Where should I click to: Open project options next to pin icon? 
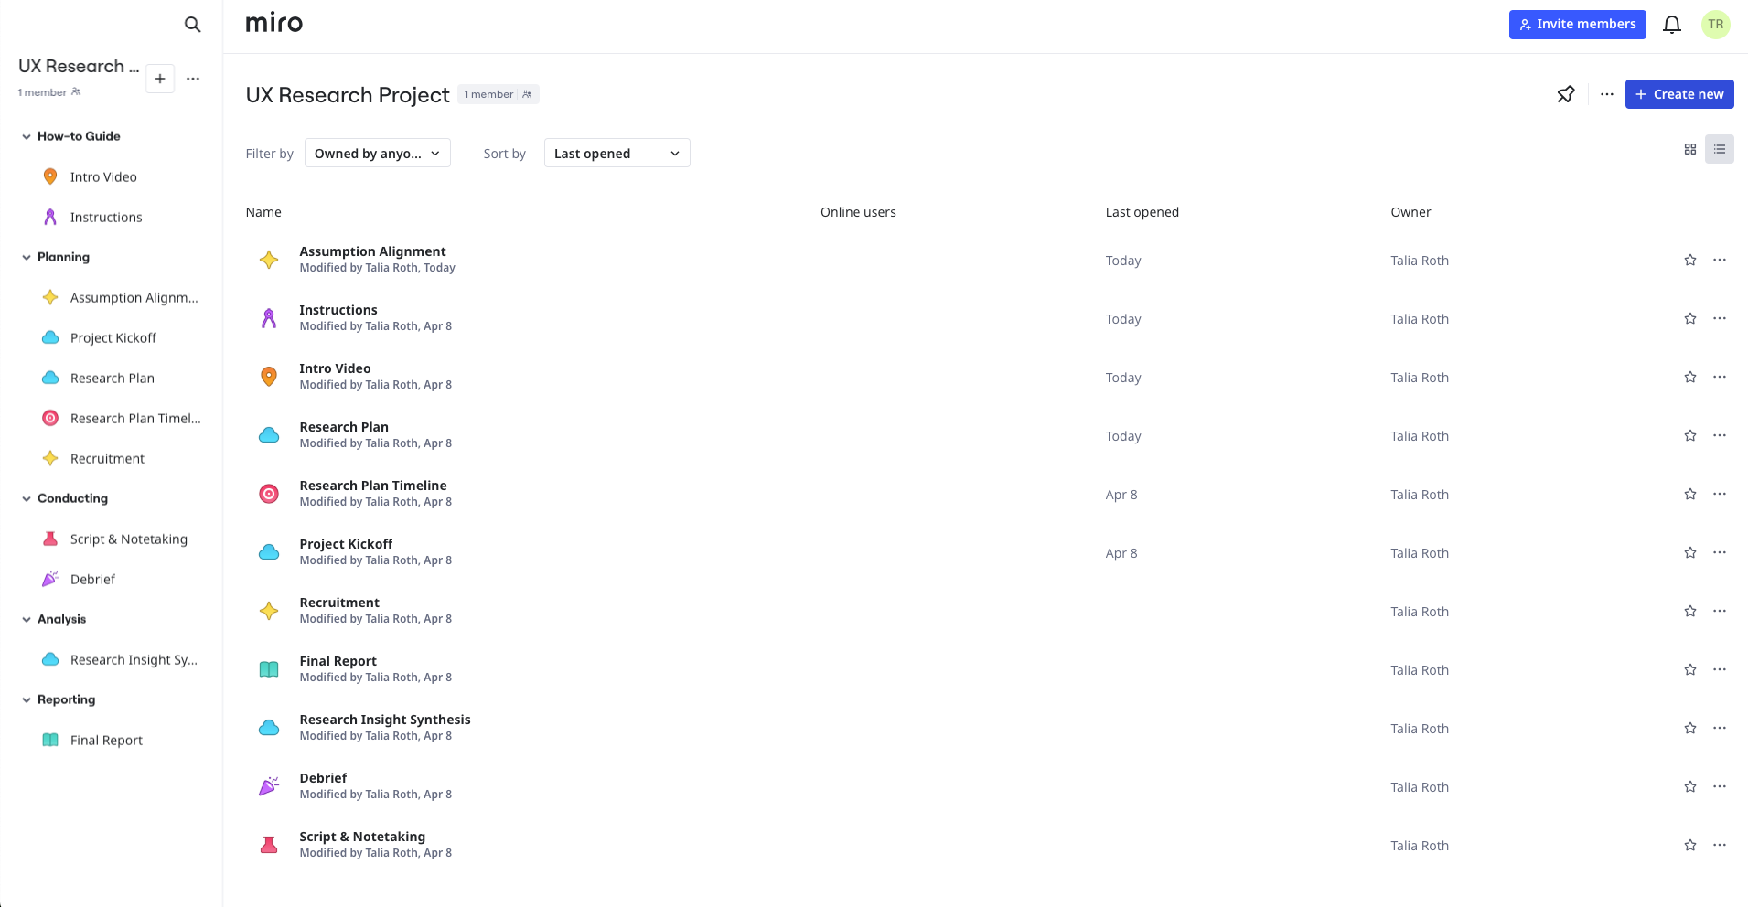click(x=1607, y=94)
